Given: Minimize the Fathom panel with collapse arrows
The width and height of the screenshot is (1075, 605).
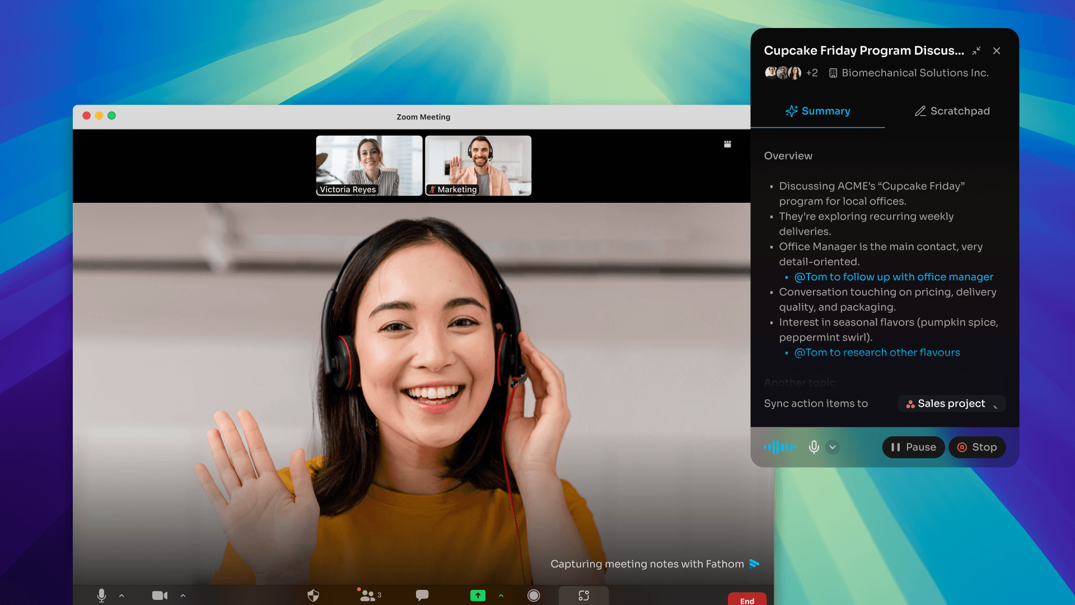Looking at the screenshot, I should 976,50.
